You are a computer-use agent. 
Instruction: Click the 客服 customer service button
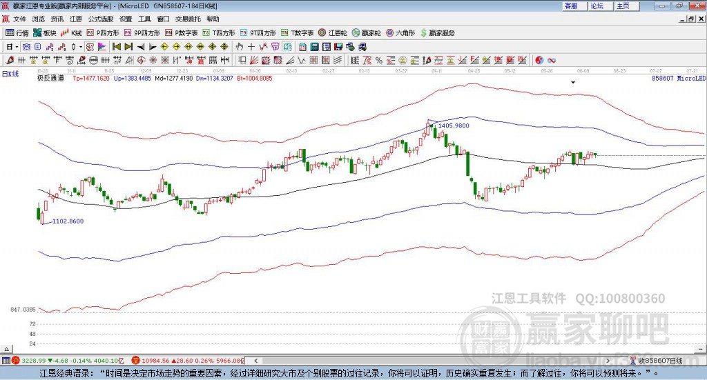pyautogui.click(x=574, y=6)
